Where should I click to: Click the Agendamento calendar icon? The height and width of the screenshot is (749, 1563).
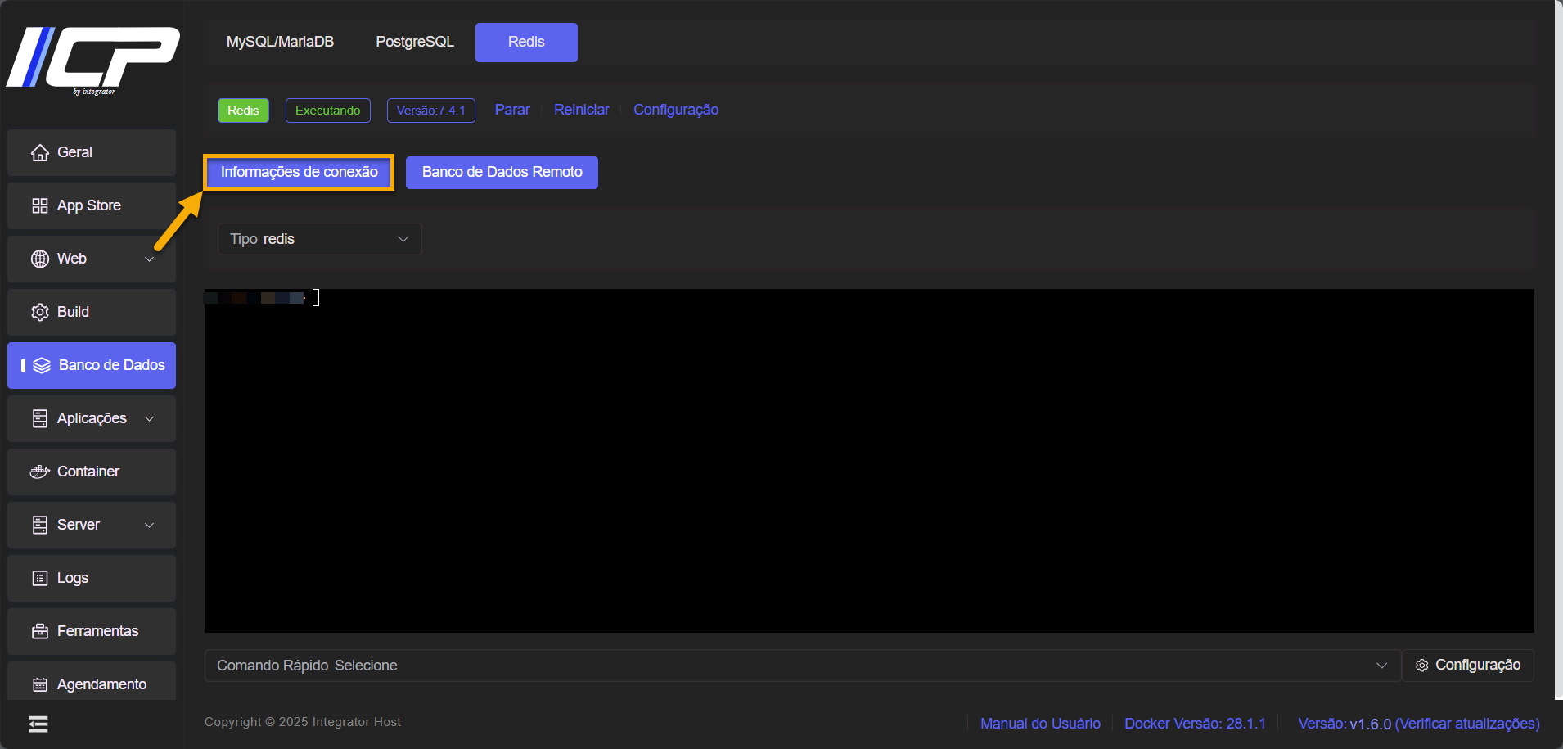39,685
